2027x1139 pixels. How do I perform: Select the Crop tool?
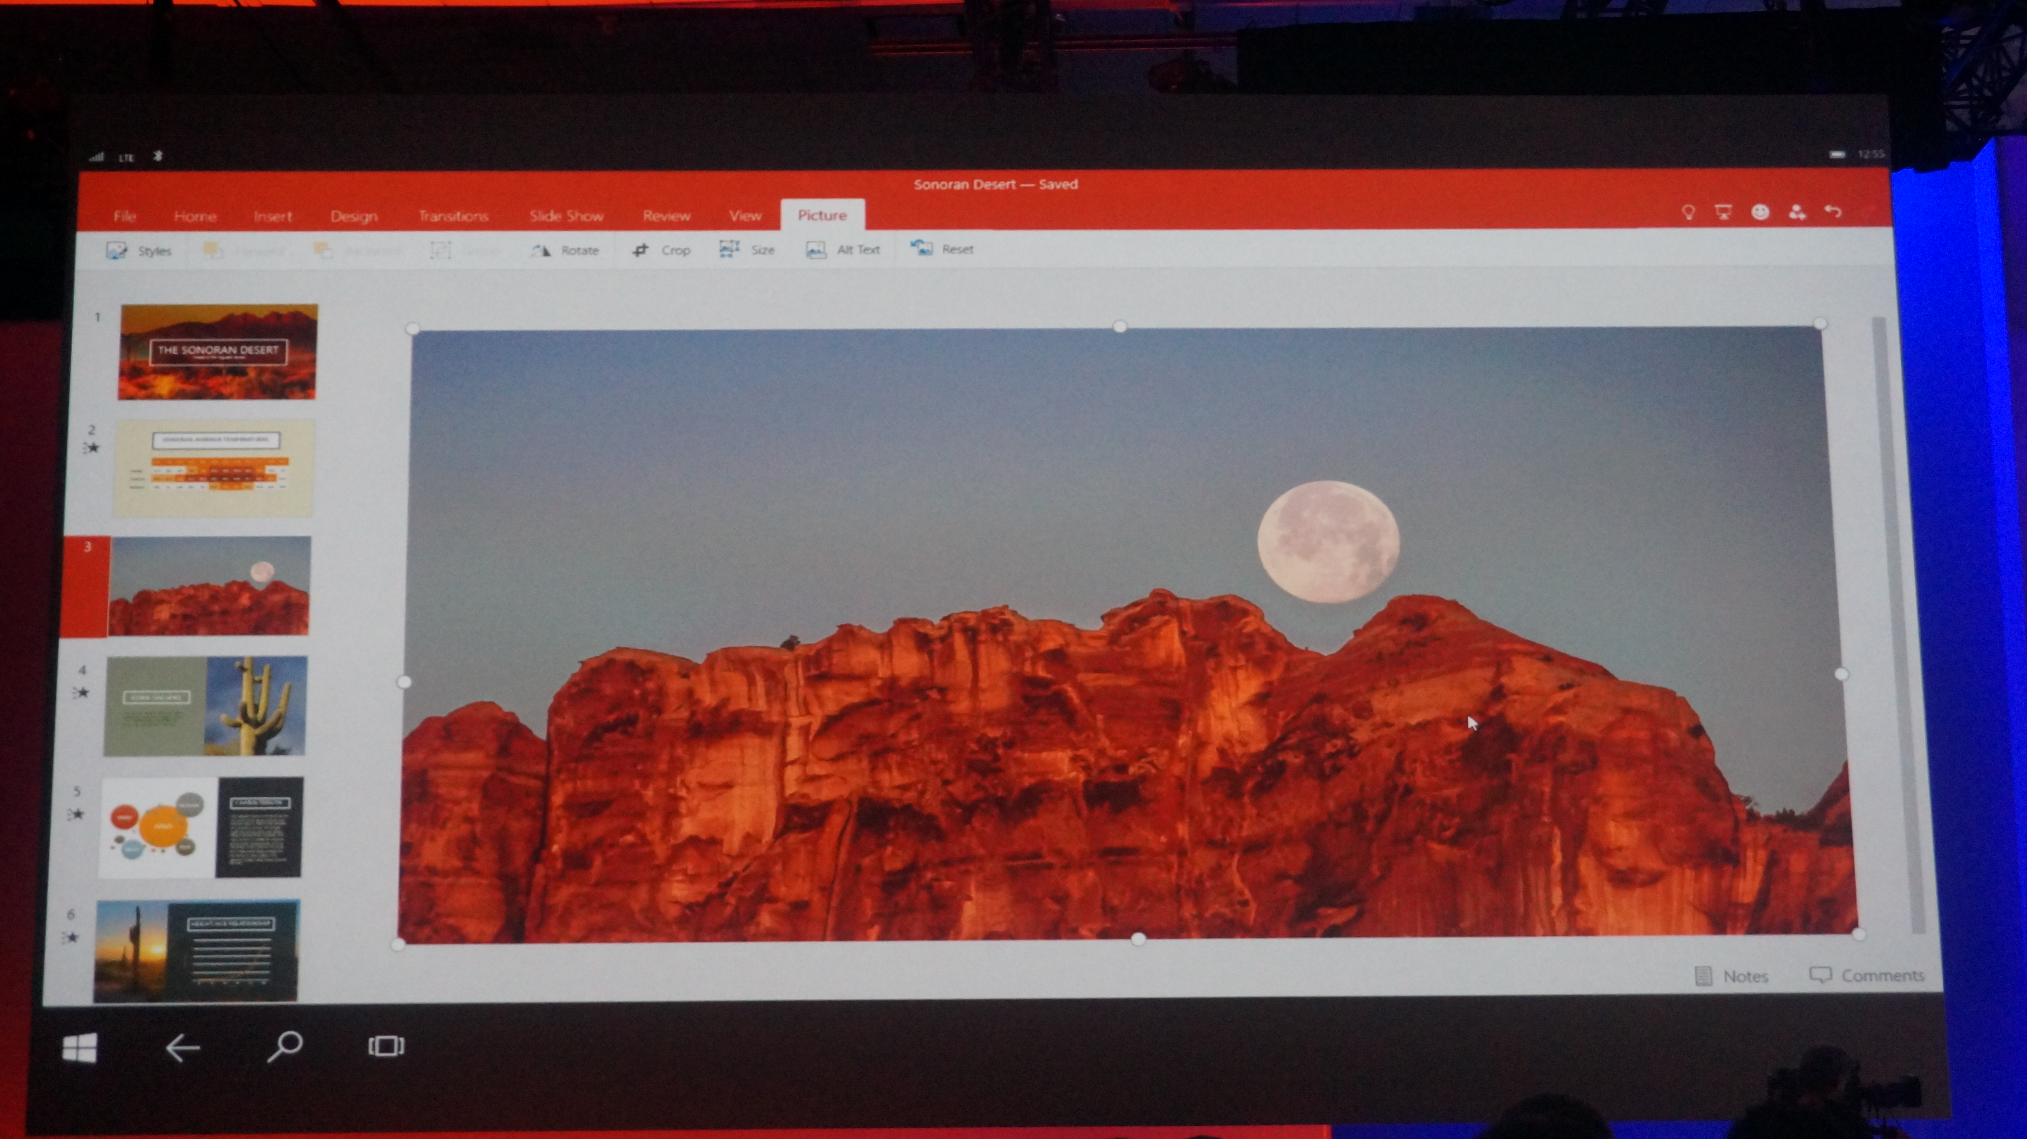pos(661,250)
